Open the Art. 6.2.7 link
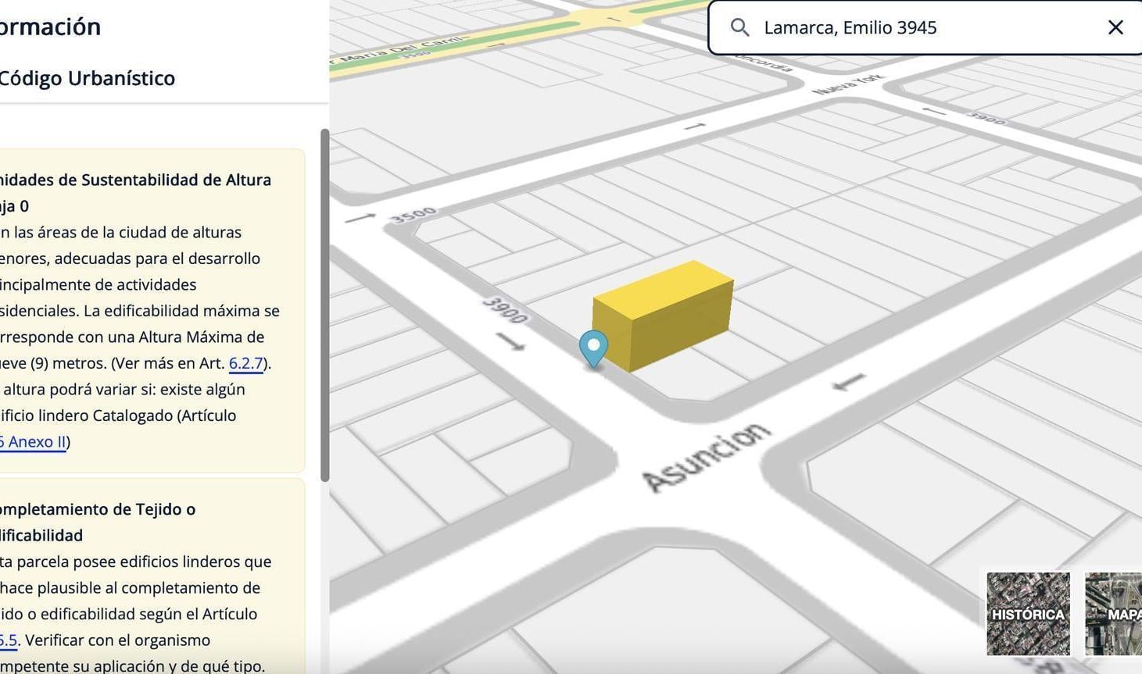Image resolution: width=1142 pixels, height=674 pixels. (x=245, y=363)
